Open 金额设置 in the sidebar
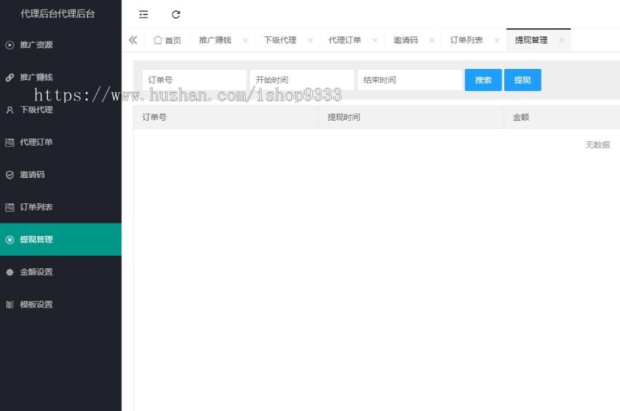This screenshot has height=411, width=620. (x=61, y=272)
